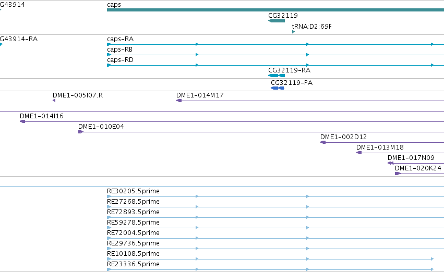Click the last exon arrow of RE10108.5prime
The image size is (444, 272).
click(x=432, y=259)
